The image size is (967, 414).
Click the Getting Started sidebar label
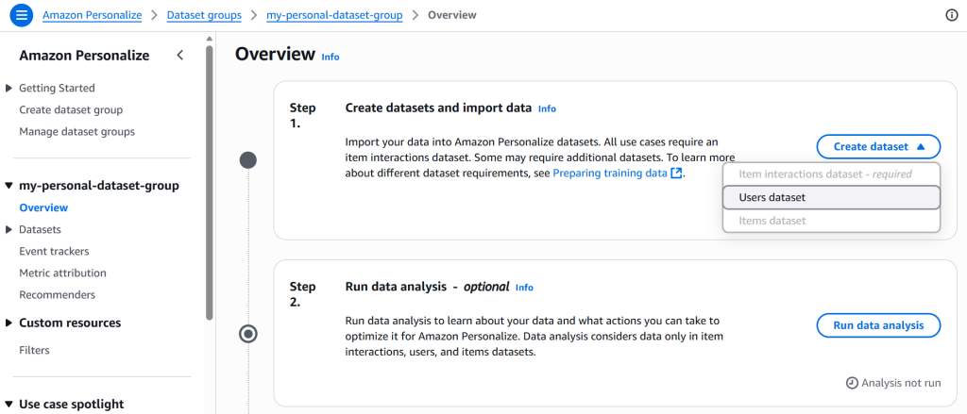[x=58, y=88]
